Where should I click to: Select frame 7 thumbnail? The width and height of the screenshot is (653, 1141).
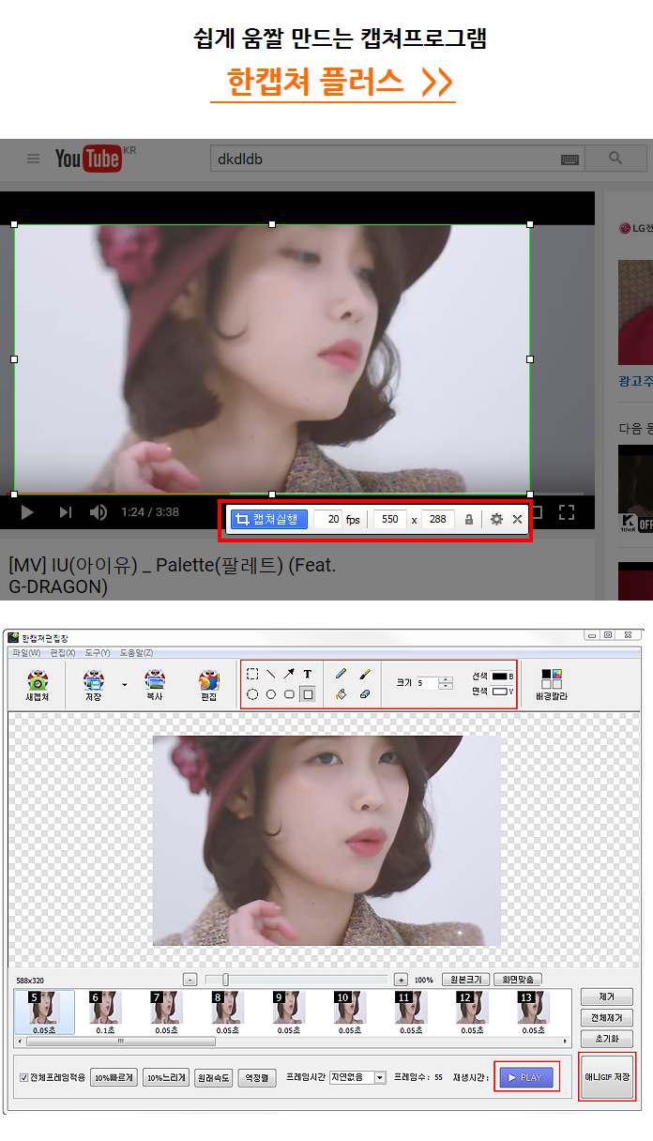click(x=167, y=1012)
